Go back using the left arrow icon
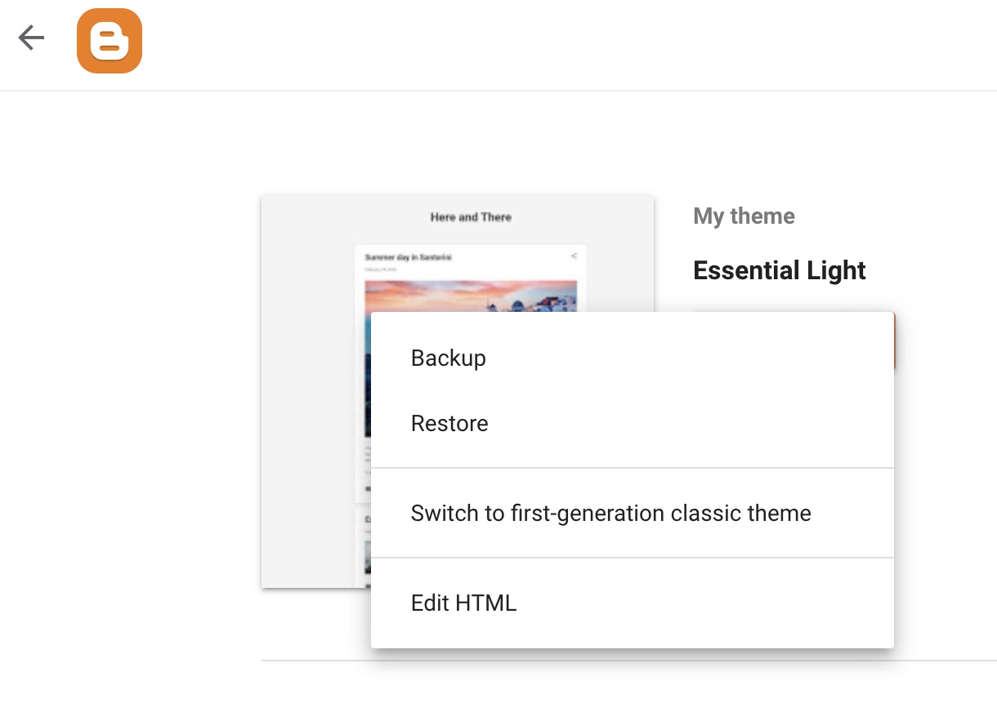Screen dimensions: 997x712 click(31, 38)
